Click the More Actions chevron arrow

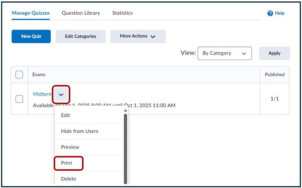[153, 36]
